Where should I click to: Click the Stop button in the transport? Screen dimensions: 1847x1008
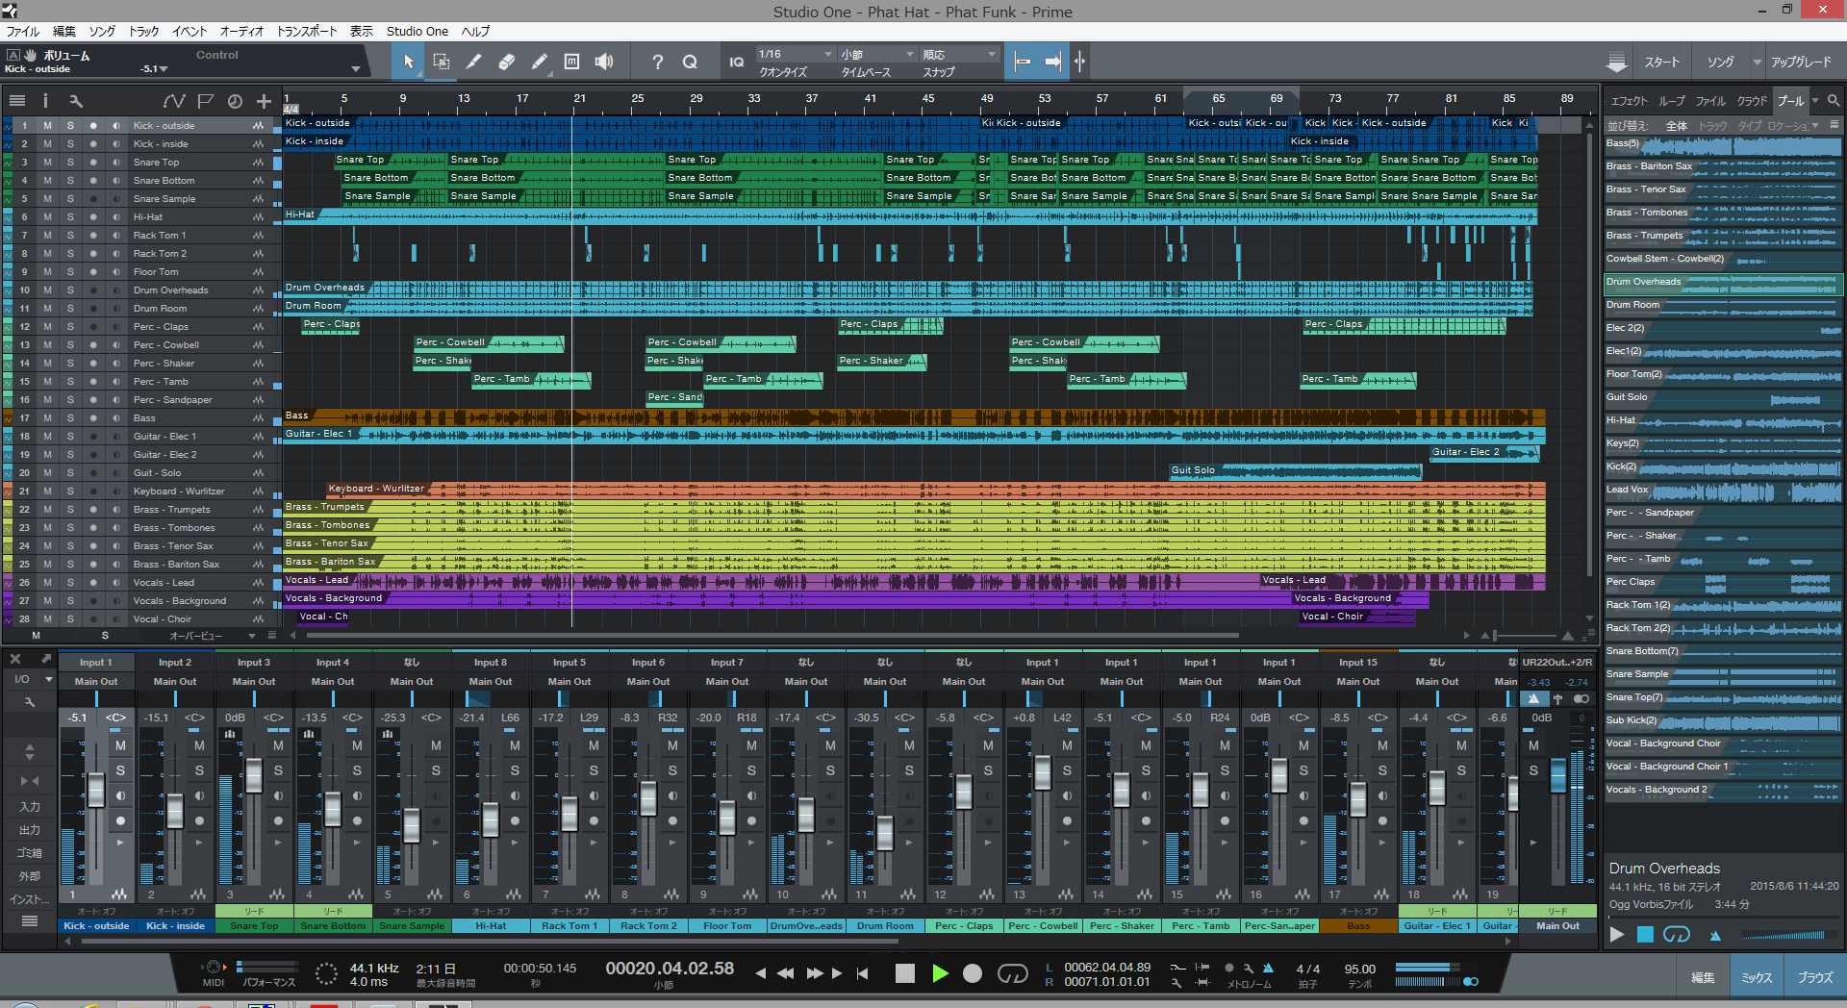904,973
